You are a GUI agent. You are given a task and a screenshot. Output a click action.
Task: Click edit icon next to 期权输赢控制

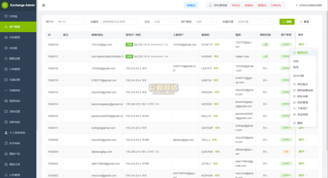coord(294,90)
